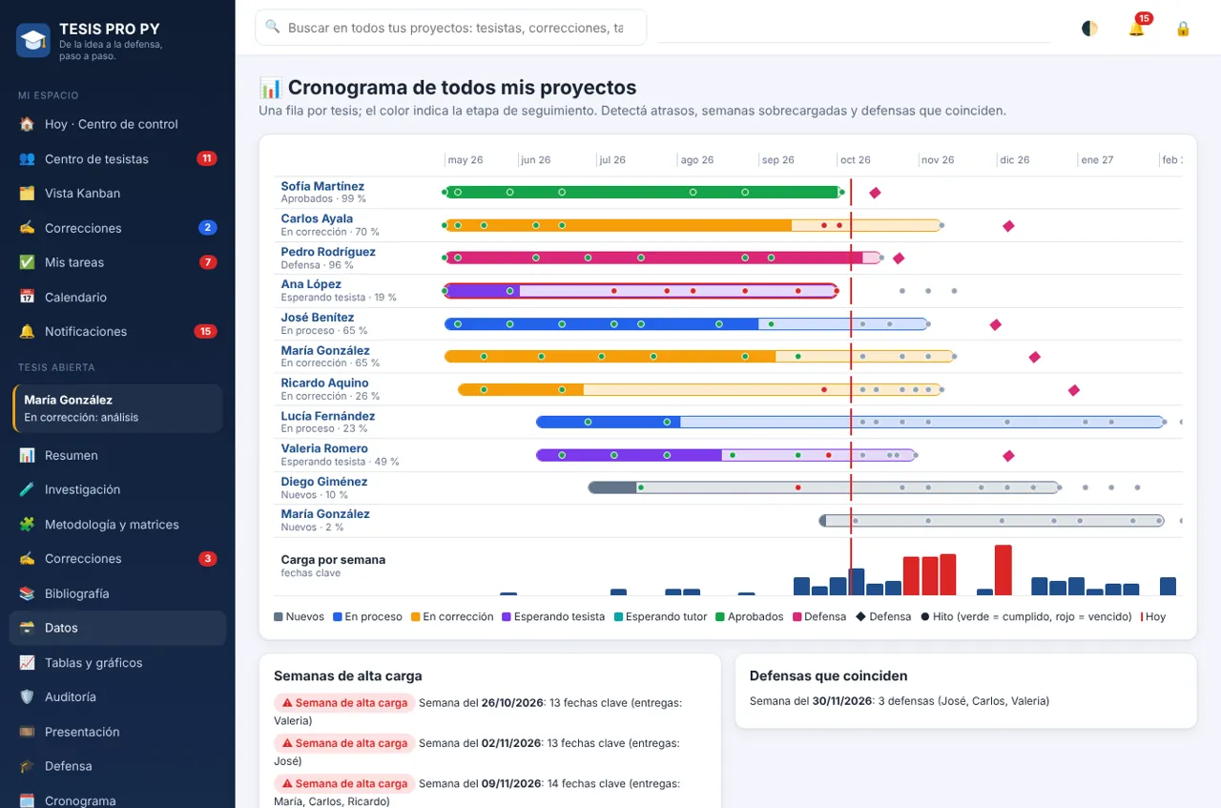The width and height of the screenshot is (1221, 808).
Task: Open Investigación test-tube icon
Action: tap(27, 489)
